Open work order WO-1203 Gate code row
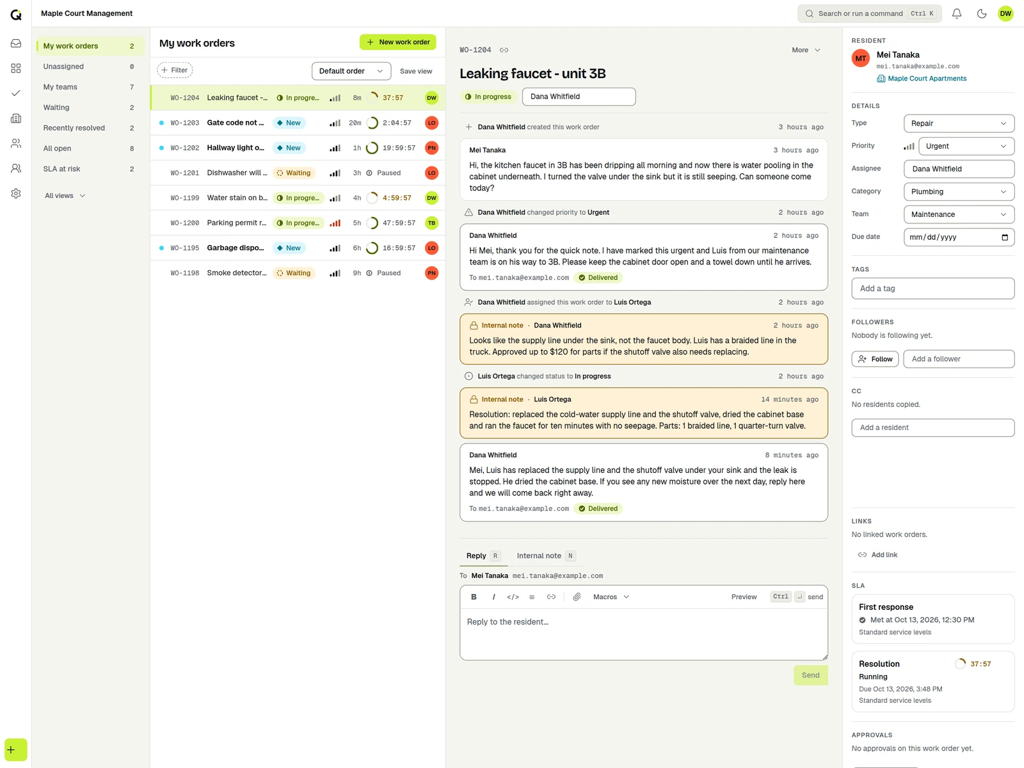Viewport: 1024px width, 768px height. pyautogui.click(x=298, y=123)
